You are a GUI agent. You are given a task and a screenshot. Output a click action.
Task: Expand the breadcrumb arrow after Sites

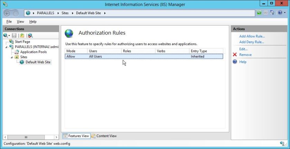point(72,13)
